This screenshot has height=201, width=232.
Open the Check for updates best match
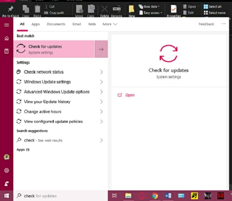54,49
